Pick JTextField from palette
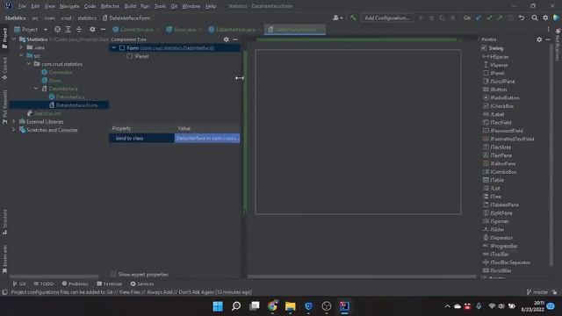This screenshot has height=316, width=562. [x=497, y=123]
